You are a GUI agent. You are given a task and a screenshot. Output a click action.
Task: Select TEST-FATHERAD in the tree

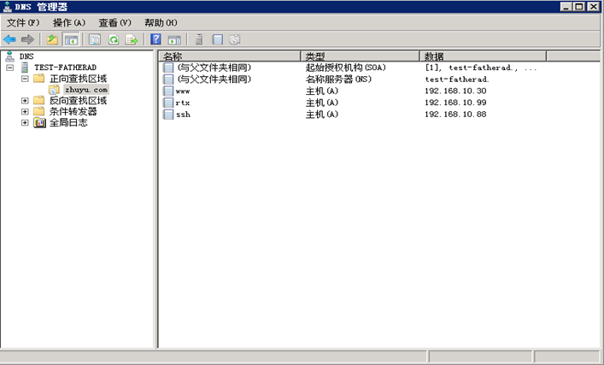click(65, 68)
